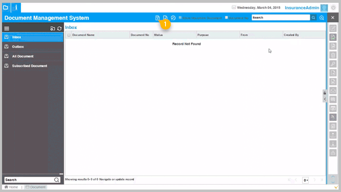The width and height of the screenshot is (341, 192).
Task: Open Subscribed Document folder
Action: pos(33,66)
